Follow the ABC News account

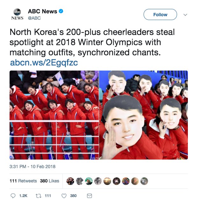(x=160, y=15)
